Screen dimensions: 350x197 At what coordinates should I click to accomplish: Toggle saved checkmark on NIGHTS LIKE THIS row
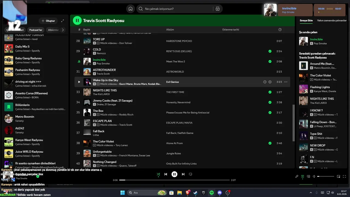[270, 92]
